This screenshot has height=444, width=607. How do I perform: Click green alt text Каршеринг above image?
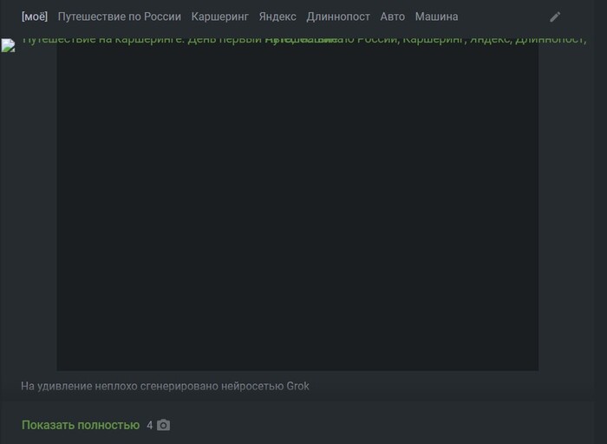[x=434, y=40]
